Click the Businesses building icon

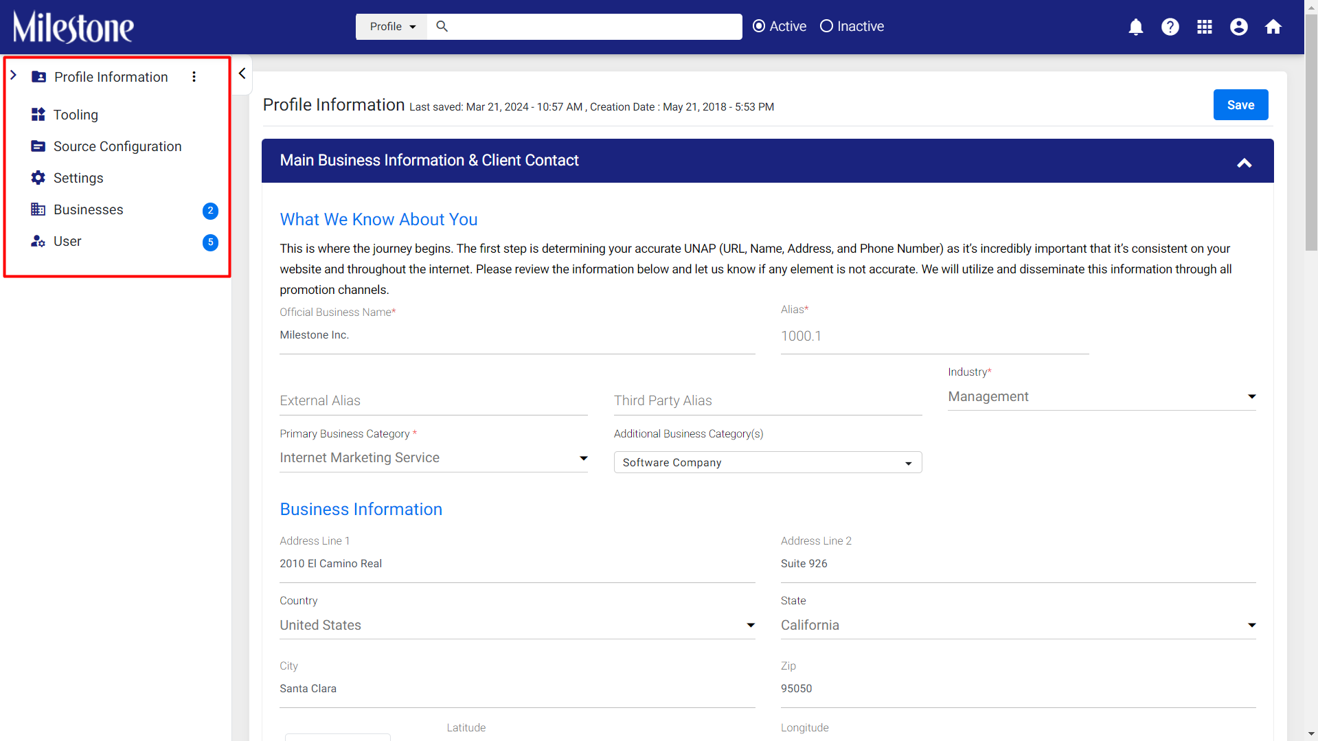[x=38, y=209]
